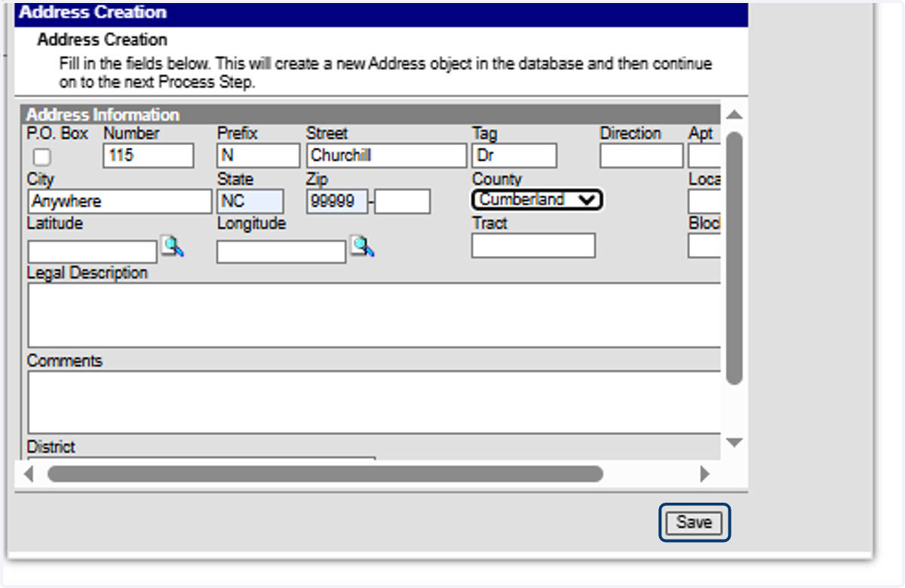Focus the empty Direction field
Image resolution: width=905 pixels, height=588 pixels.
(x=641, y=156)
